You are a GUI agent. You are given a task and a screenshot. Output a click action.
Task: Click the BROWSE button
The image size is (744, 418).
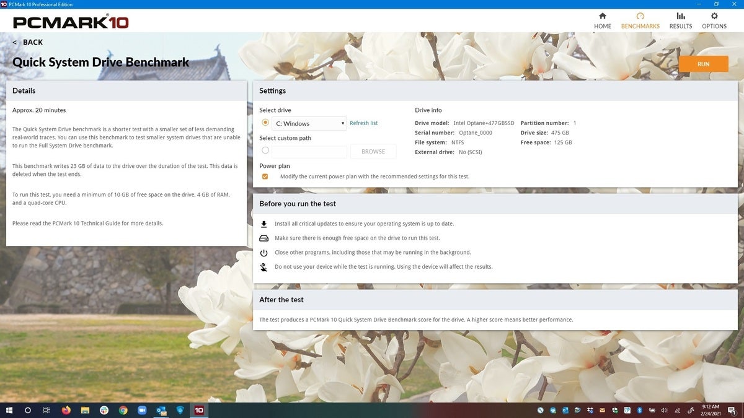tap(373, 151)
